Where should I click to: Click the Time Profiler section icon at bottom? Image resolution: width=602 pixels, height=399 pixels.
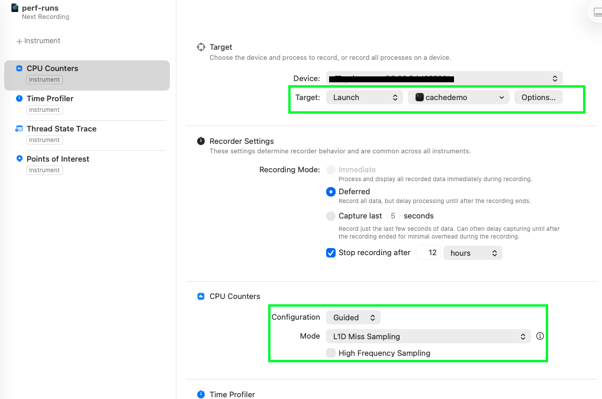201,394
